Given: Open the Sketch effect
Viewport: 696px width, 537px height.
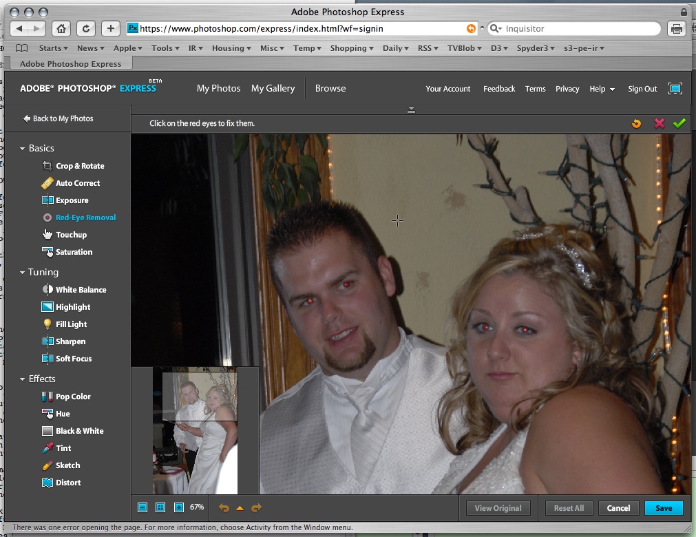Looking at the screenshot, I should coord(67,465).
